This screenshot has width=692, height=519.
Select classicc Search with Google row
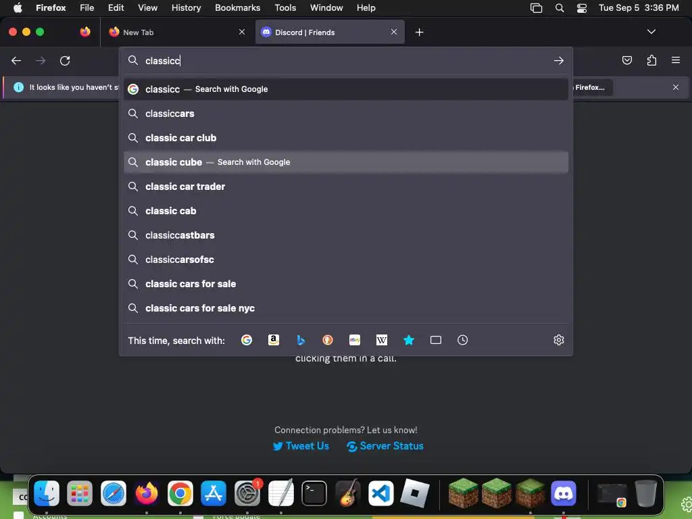coord(346,89)
